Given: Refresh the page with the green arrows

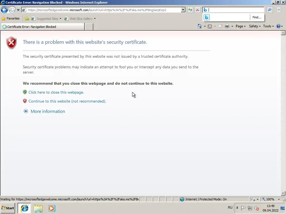Looking at the screenshot, I should [x=190, y=10].
